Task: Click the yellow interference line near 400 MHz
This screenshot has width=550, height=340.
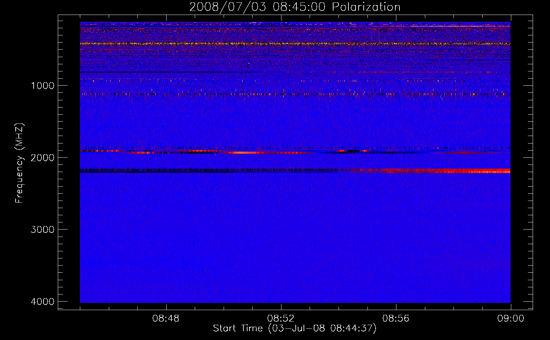Action: tap(295, 44)
